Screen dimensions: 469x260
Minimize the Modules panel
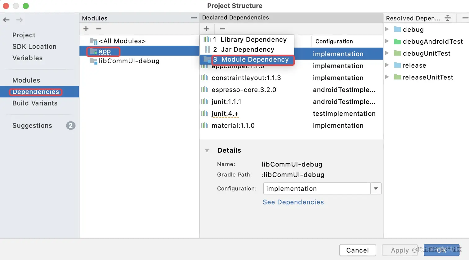tap(194, 18)
